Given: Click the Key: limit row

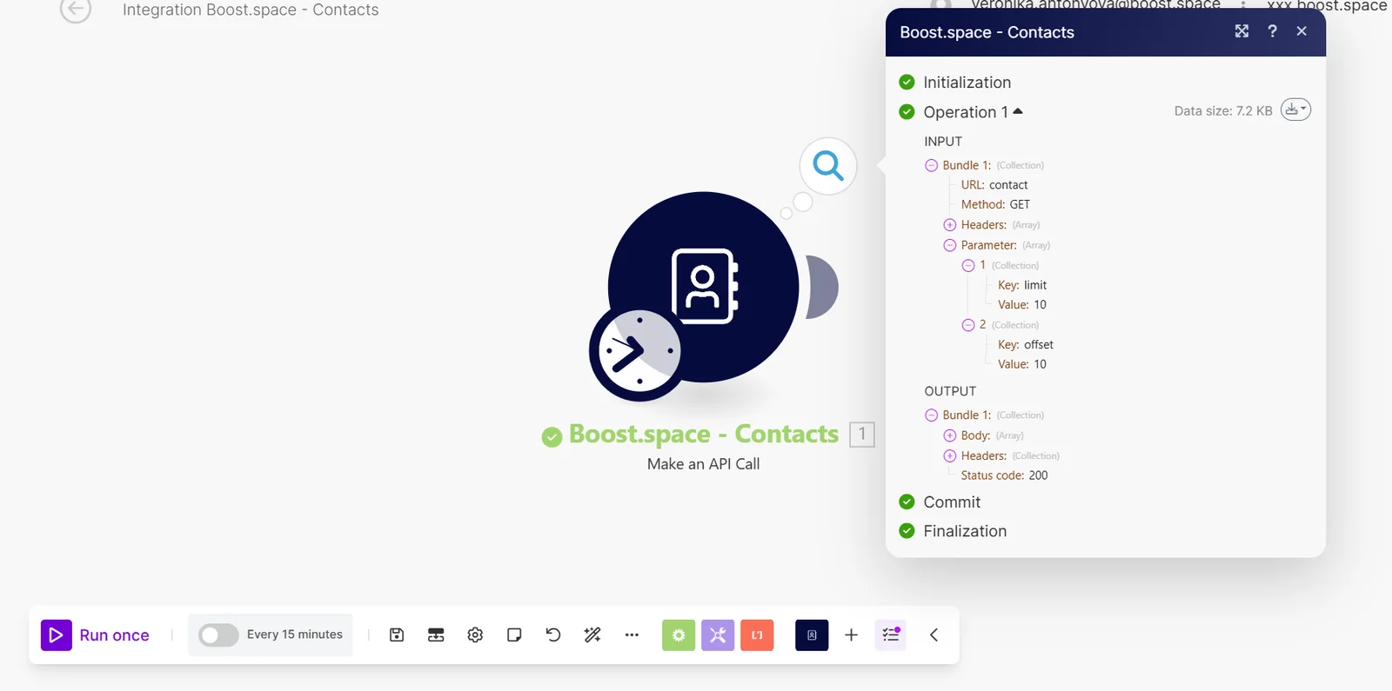Looking at the screenshot, I should [1022, 285].
